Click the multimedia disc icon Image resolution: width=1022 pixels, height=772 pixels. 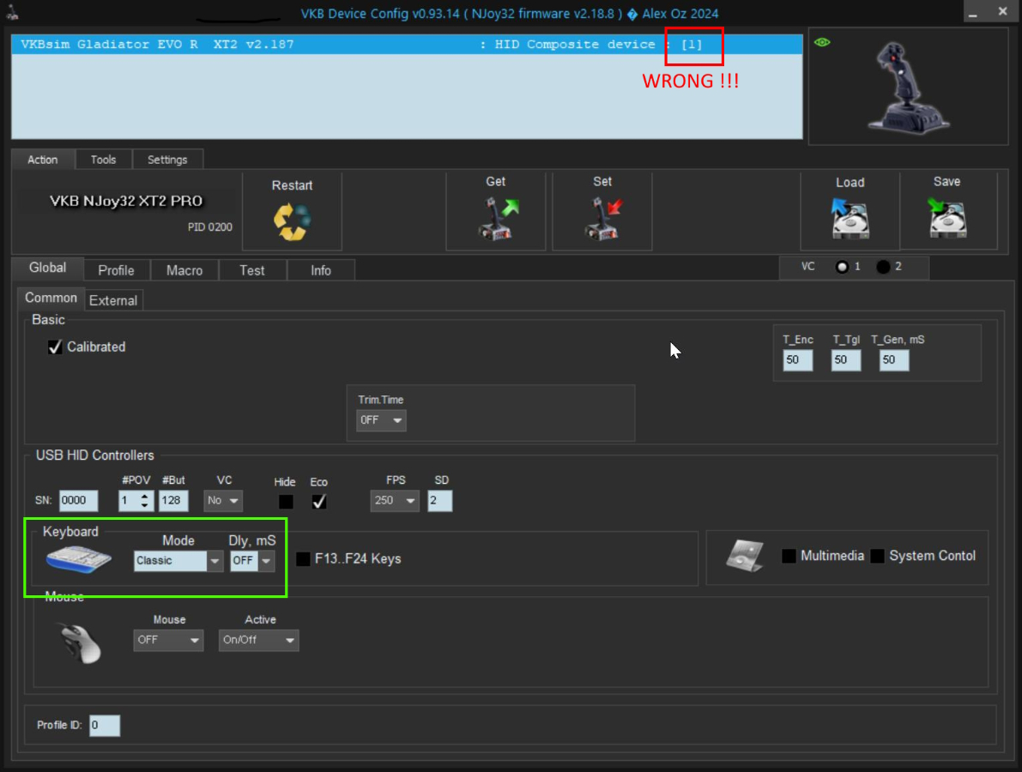click(744, 556)
